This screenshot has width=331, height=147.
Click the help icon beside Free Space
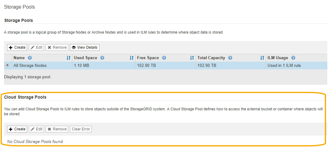(x=164, y=58)
